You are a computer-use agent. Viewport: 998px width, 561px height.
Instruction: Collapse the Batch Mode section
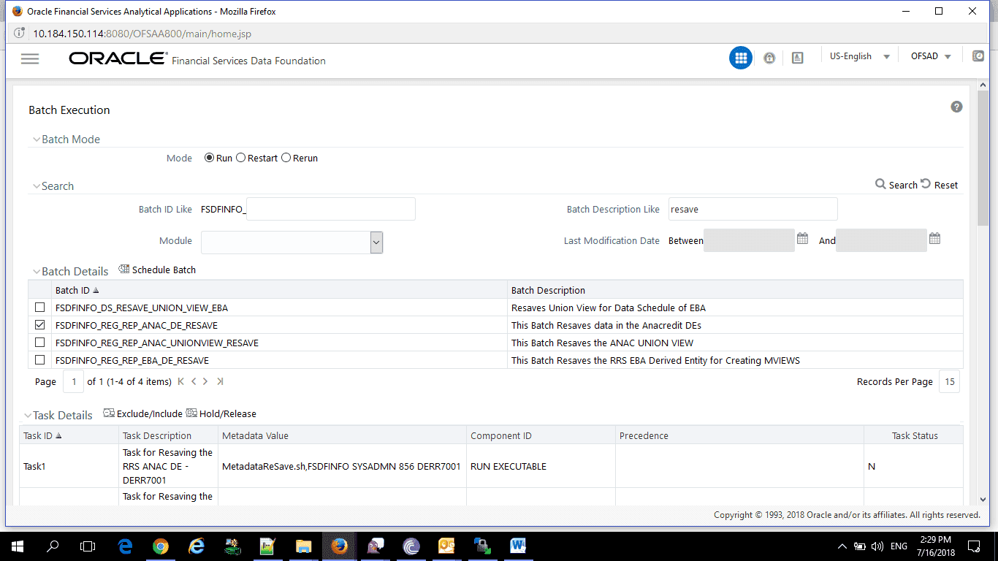pos(37,140)
